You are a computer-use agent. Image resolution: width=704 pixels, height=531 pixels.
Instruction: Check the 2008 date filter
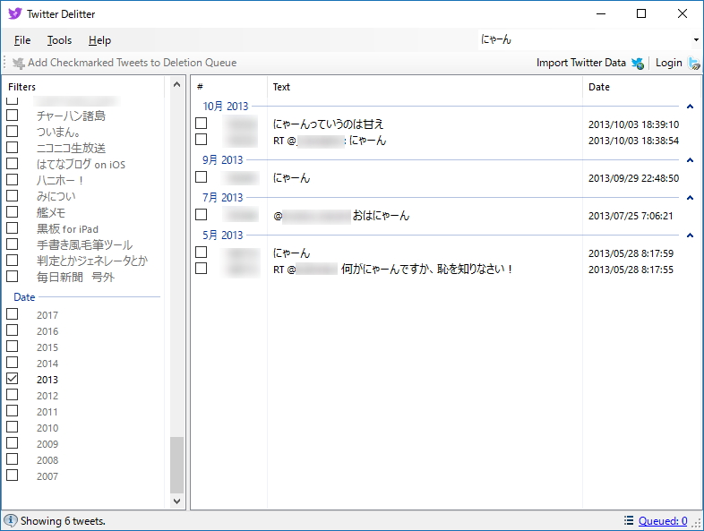pyautogui.click(x=13, y=459)
